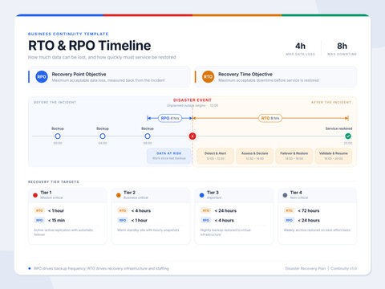Click the 8h max downtime stat
Viewport: 385px width, 289px height.
[342, 48]
